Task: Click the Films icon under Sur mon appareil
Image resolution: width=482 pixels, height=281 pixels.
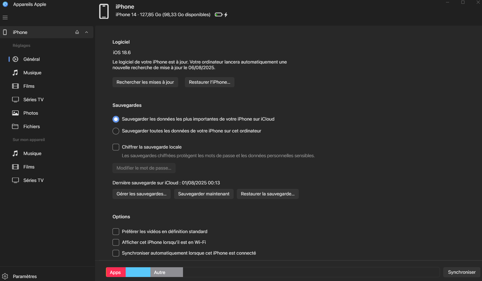Action: [x=15, y=167]
